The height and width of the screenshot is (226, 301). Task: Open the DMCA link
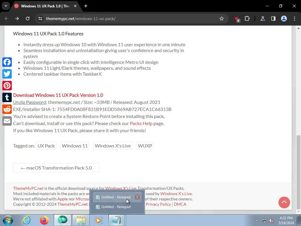[x=180, y=204]
